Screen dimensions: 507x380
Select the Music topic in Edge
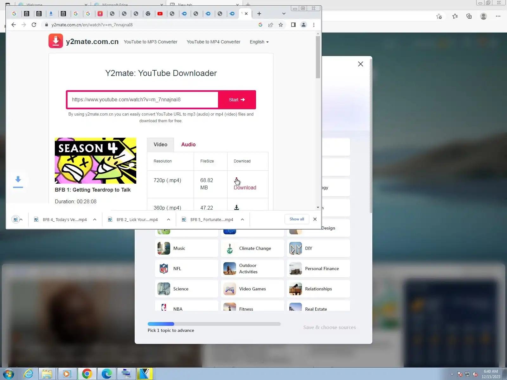tap(187, 248)
